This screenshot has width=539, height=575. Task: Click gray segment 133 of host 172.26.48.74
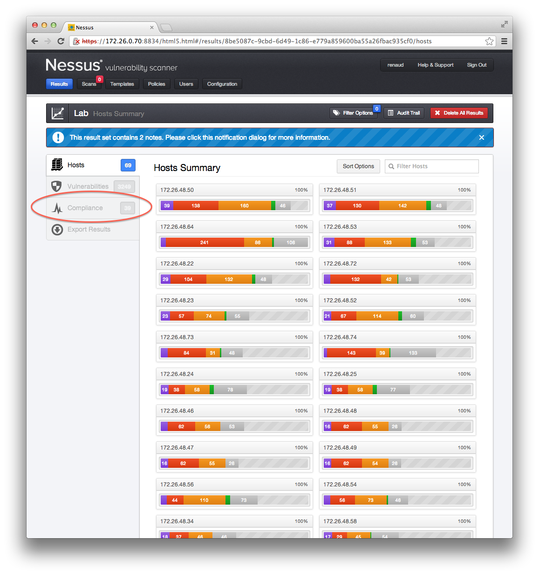pyautogui.click(x=413, y=353)
